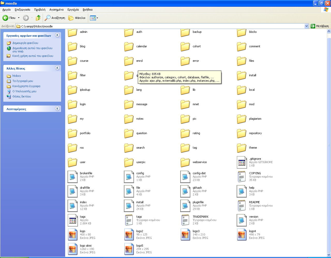Select the 2.884 KB tags file icon

click(x=73, y=220)
